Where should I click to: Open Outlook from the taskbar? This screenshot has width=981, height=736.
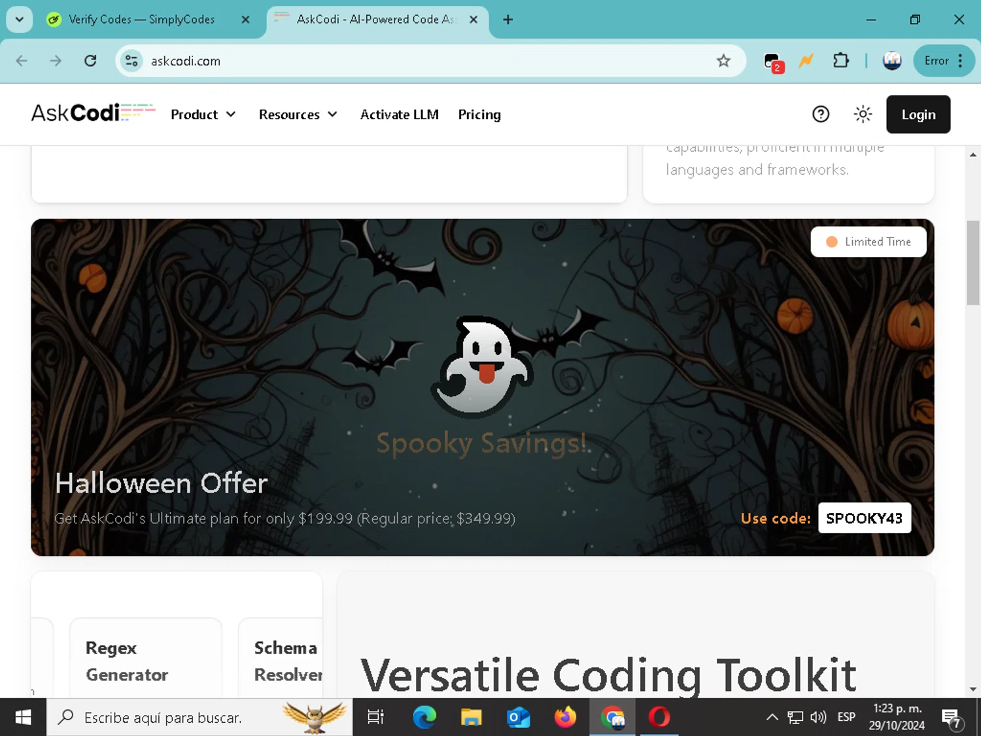(x=518, y=718)
